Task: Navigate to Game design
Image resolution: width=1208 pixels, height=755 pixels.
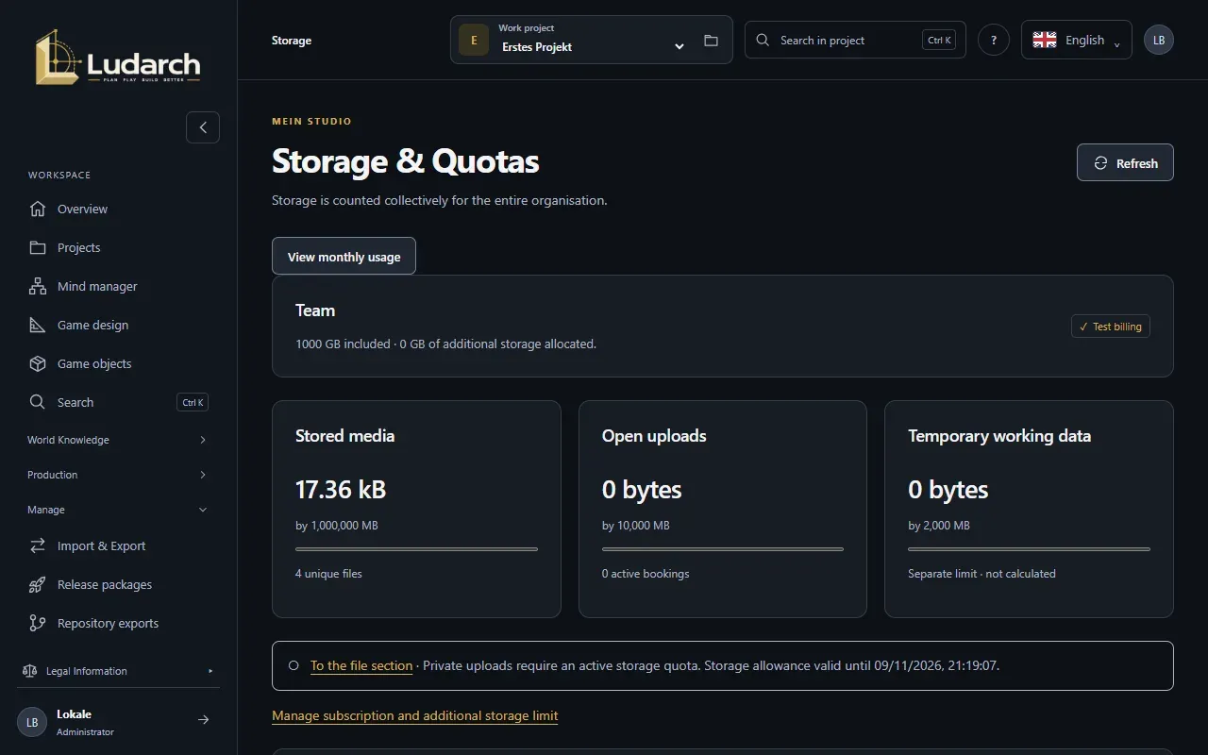Action: pos(118,325)
